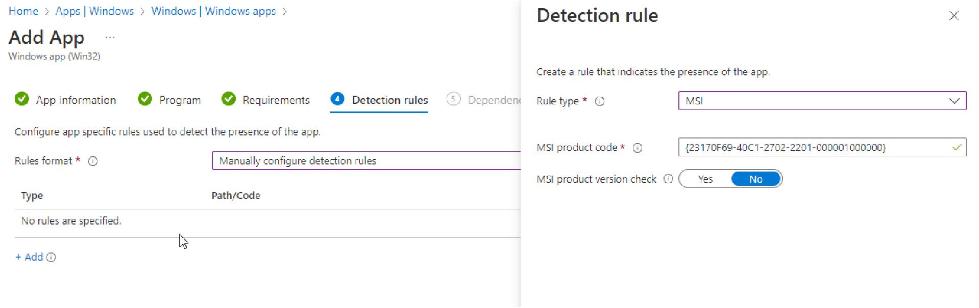The height and width of the screenshot is (308, 979).
Task: Open Windows | Windows apps breadcrumb
Action: [x=213, y=11]
